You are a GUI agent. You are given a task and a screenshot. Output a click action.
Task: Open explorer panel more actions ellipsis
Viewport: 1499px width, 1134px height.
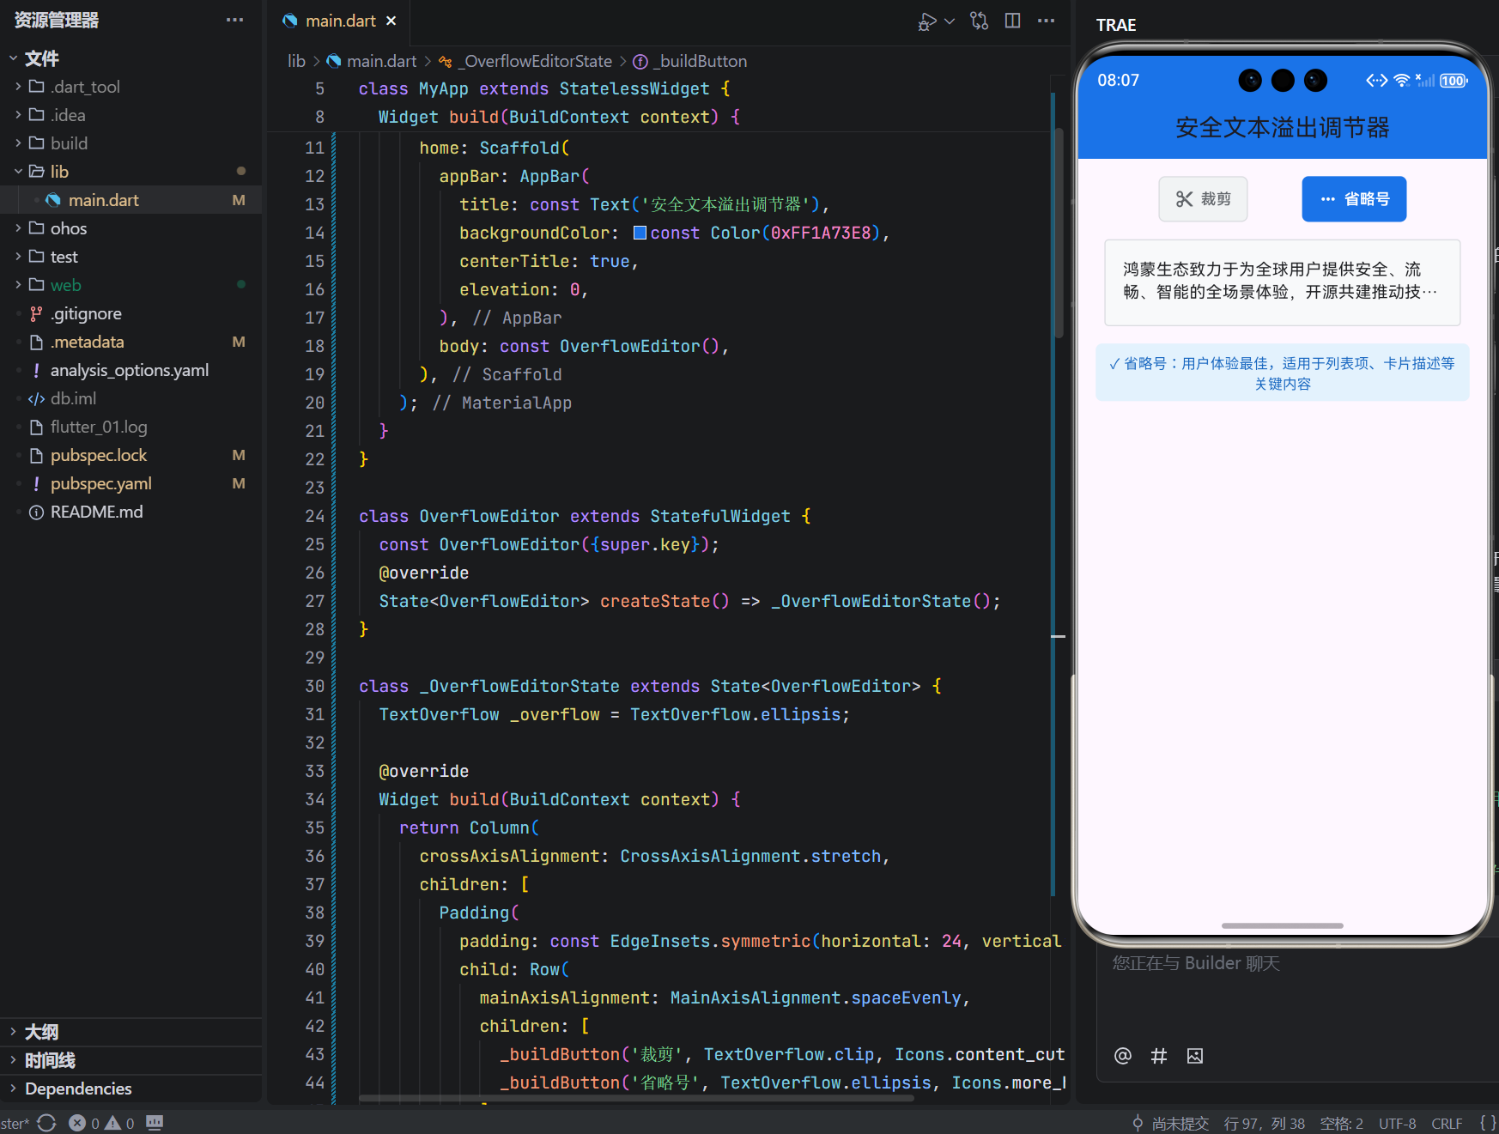click(234, 20)
